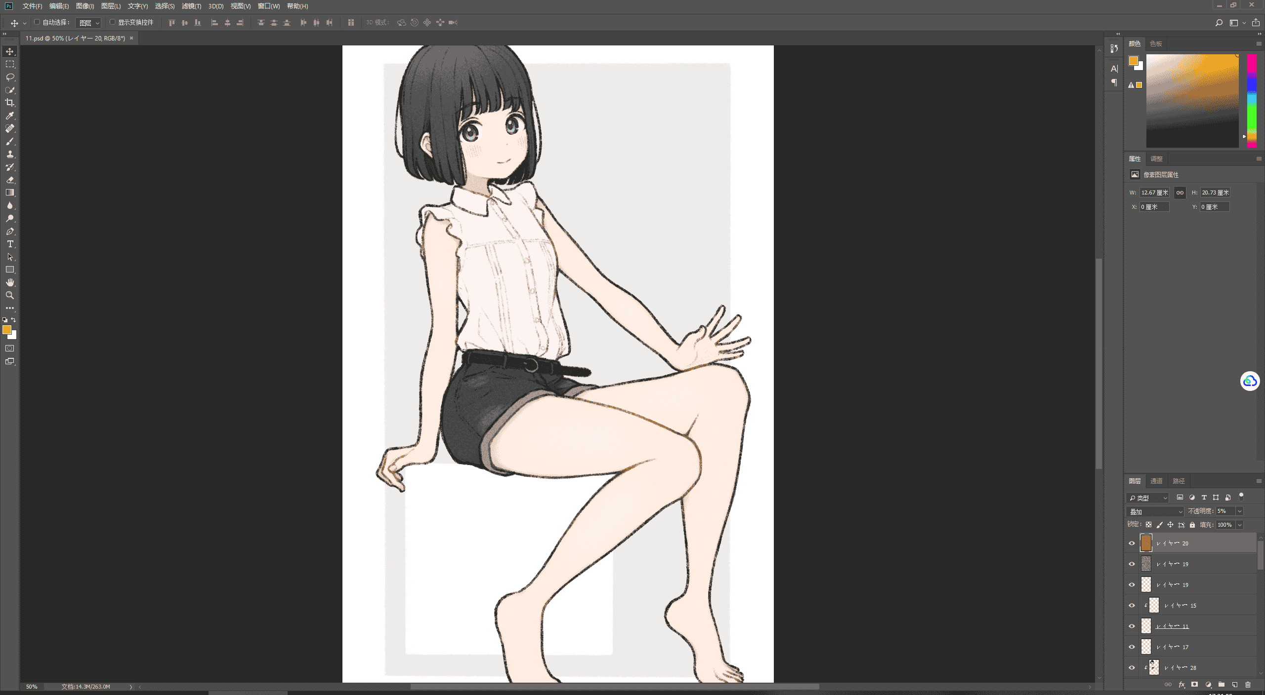Open the 属性 panel flyout menu
The height and width of the screenshot is (695, 1265).
[x=1259, y=158]
